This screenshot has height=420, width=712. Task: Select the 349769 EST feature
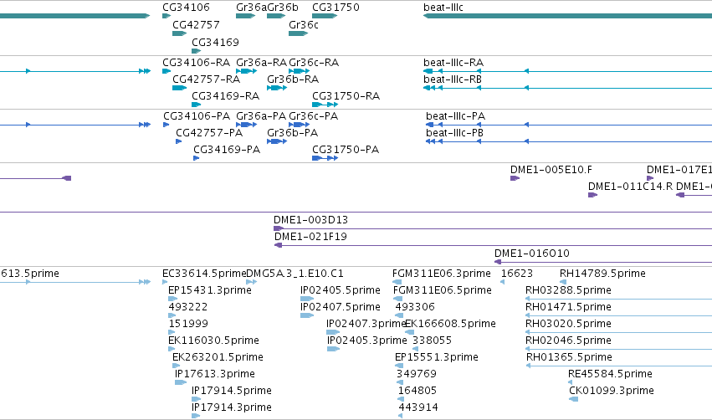400,382
